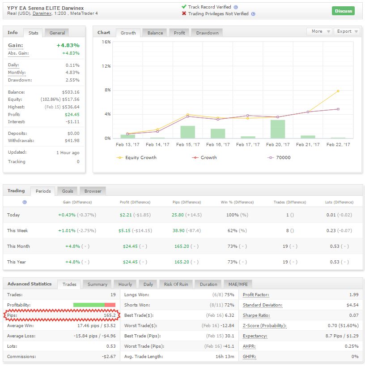The image size is (365, 367).
Task: Click the help icon in the Trading table header
Action: 25,202
